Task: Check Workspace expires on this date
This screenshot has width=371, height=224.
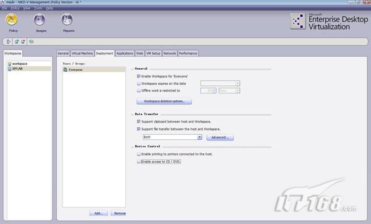Action: click(139, 84)
